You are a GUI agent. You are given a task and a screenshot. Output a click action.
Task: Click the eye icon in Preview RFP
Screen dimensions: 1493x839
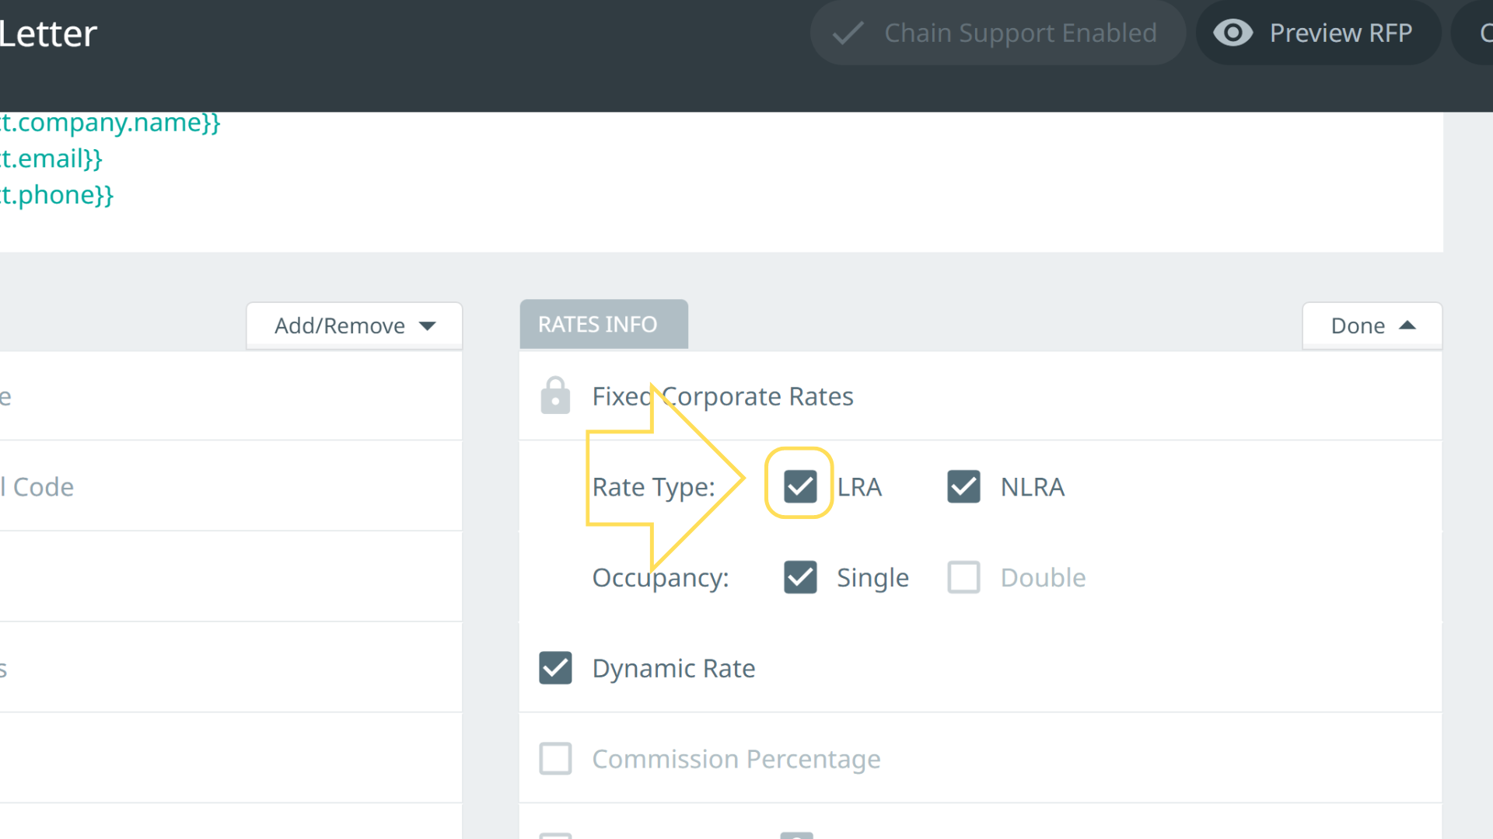click(x=1233, y=33)
